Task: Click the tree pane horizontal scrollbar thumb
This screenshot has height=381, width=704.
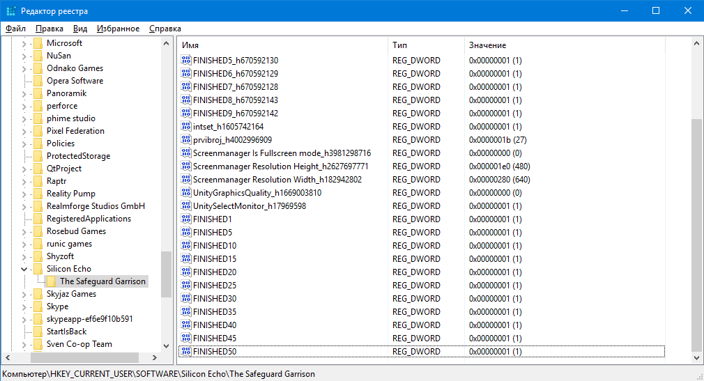Action: (84, 357)
